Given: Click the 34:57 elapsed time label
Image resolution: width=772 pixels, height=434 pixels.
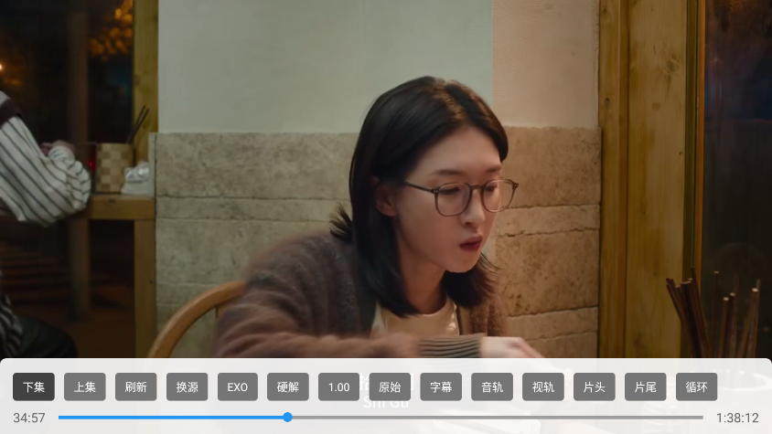Looking at the screenshot, I should 29,418.
